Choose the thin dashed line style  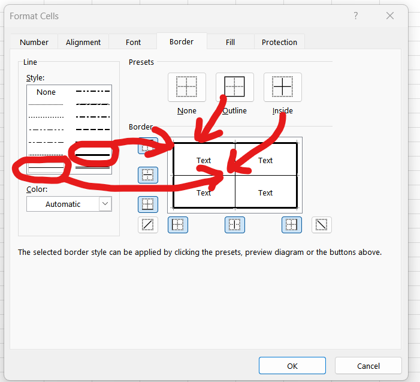(46, 155)
